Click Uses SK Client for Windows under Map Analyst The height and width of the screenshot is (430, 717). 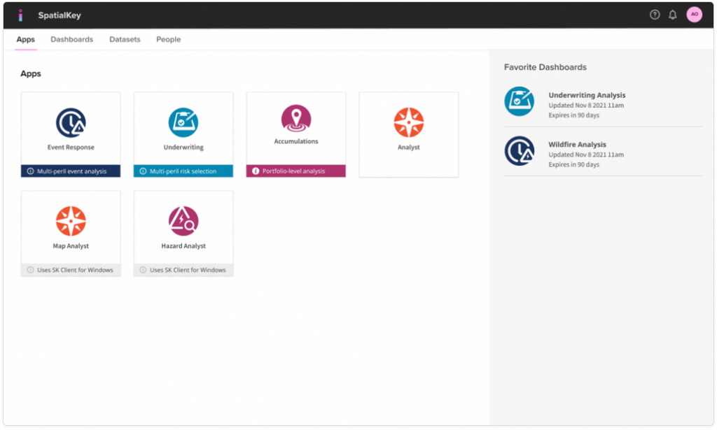point(70,269)
